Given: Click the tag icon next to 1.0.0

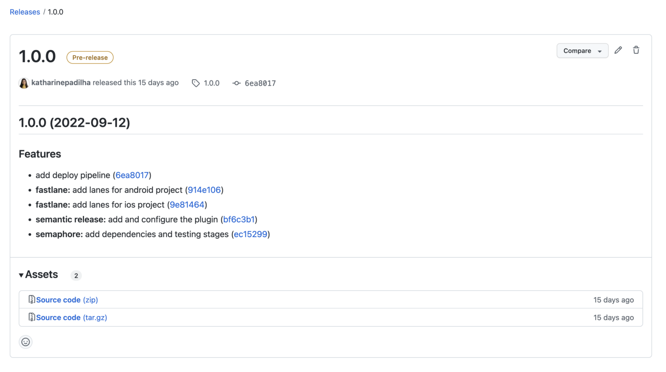Looking at the screenshot, I should (195, 83).
